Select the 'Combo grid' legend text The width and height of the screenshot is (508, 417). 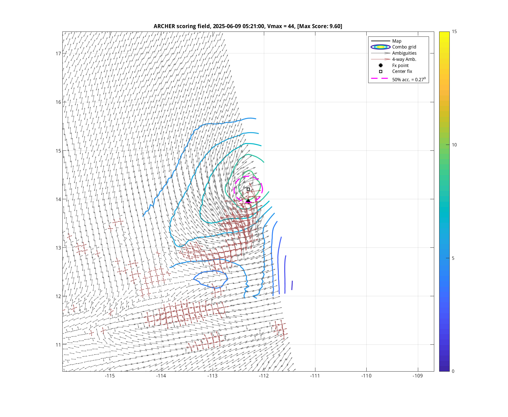(404, 47)
